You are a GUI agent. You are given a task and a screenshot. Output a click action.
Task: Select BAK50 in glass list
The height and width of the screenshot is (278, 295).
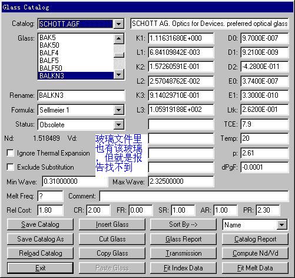coord(76,45)
